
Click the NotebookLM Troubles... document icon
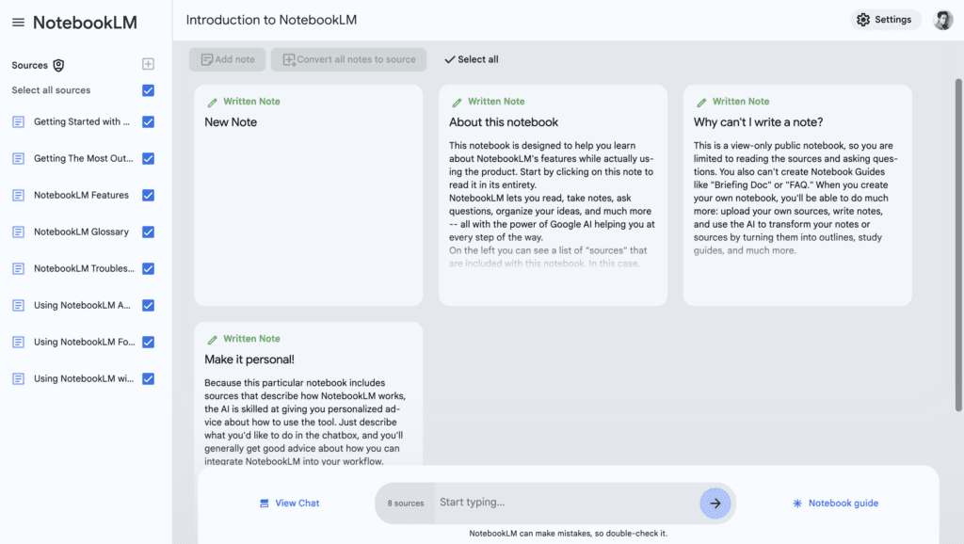pyautogui.click(x=19, y=268)
